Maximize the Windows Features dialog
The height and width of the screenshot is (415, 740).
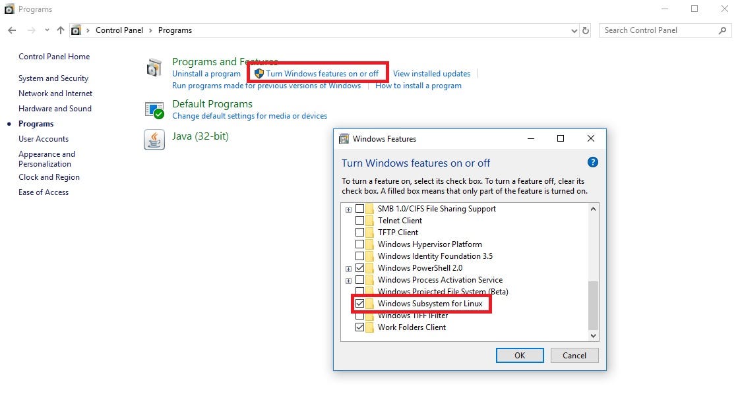click(x=561, y=138)
